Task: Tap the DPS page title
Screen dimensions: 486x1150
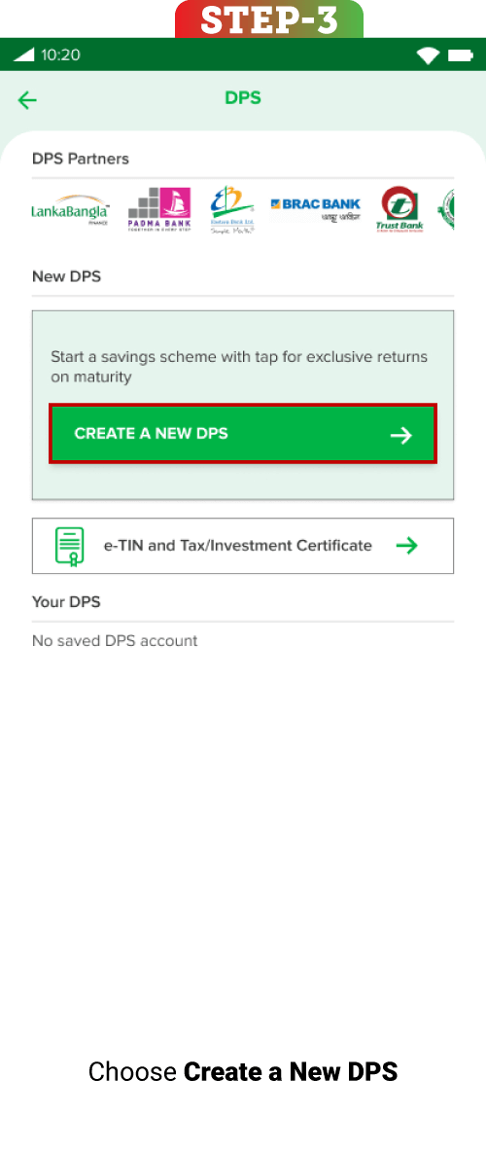Action: pyautogui.click(x=243, y=97)
